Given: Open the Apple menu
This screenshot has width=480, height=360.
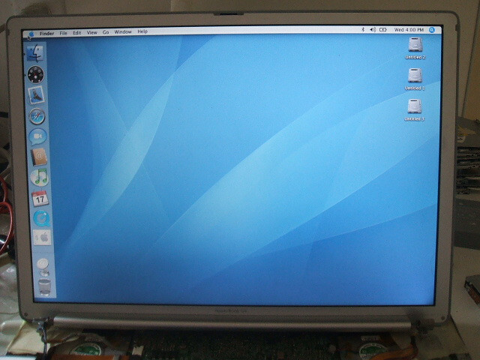Looking at the screenshot, I should tap(31, 34).
